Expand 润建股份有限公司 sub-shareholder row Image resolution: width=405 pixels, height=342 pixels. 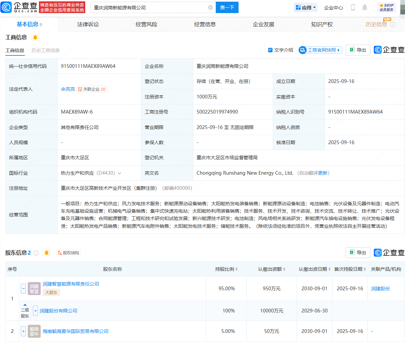(36, 311)
